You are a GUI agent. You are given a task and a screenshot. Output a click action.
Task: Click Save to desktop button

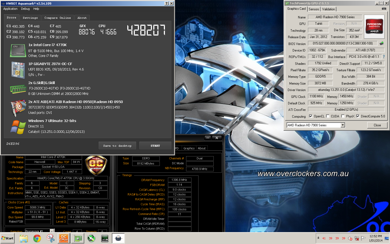click(x=118, y=146)
